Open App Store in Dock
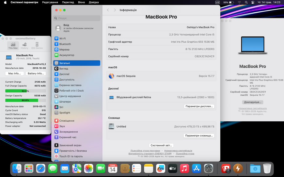This screenshot has height=177, width=284. [196, 169]
